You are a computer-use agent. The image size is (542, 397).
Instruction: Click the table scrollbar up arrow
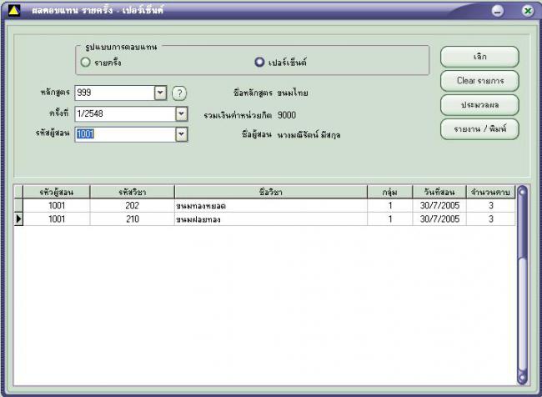point(522,192)
